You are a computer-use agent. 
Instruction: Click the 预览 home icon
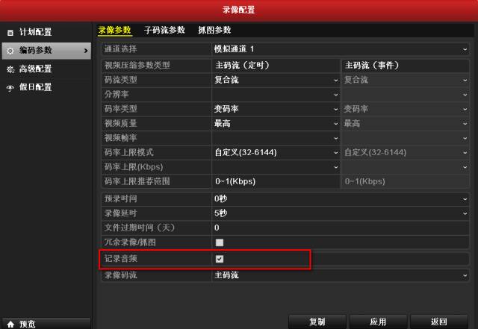pyautogui.click(x=10, y=324)
